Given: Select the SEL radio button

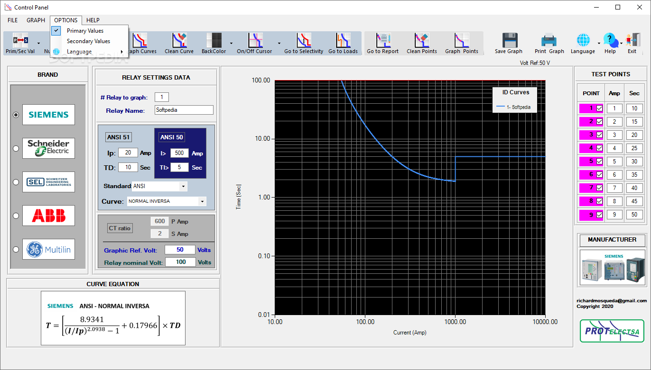Looking at the screenshot, I should pos(16,182).
